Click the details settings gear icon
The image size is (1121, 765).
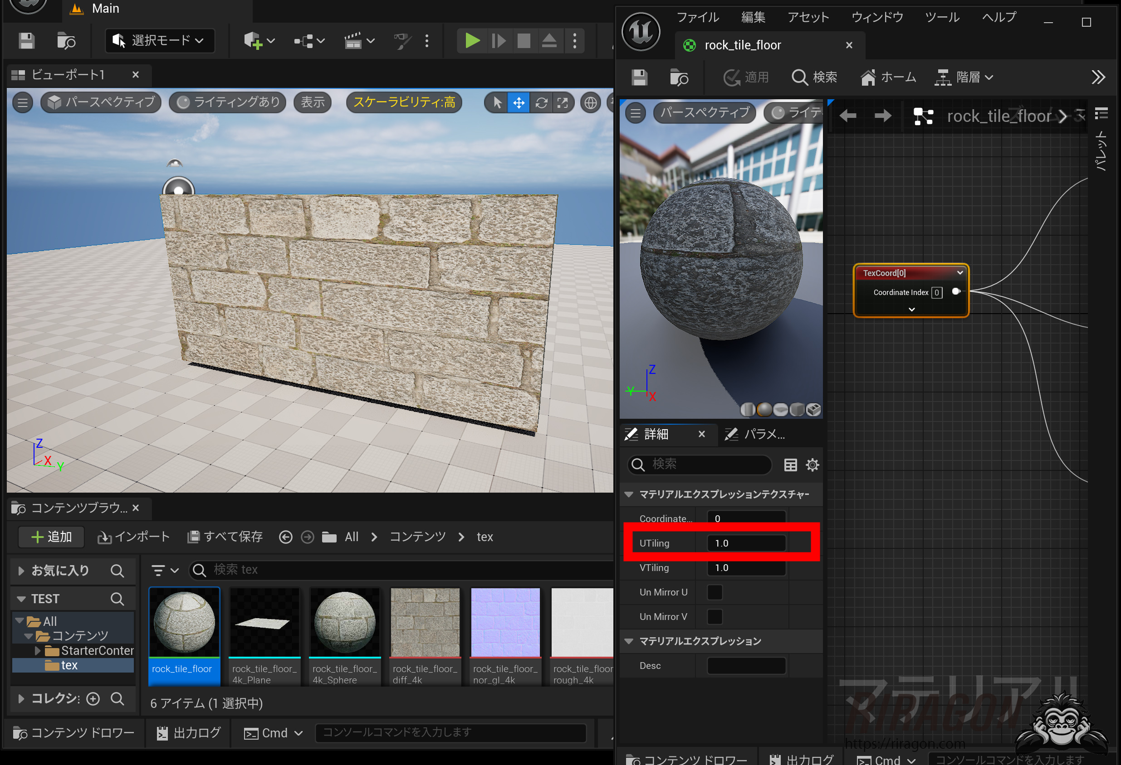813,465
